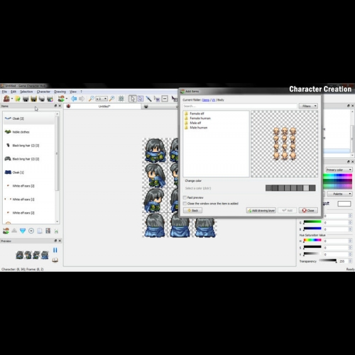Image resolution: width=355 pixels, height=355 pixels.
Task: Click the minus box tool in toolbar
Action: 165,99
